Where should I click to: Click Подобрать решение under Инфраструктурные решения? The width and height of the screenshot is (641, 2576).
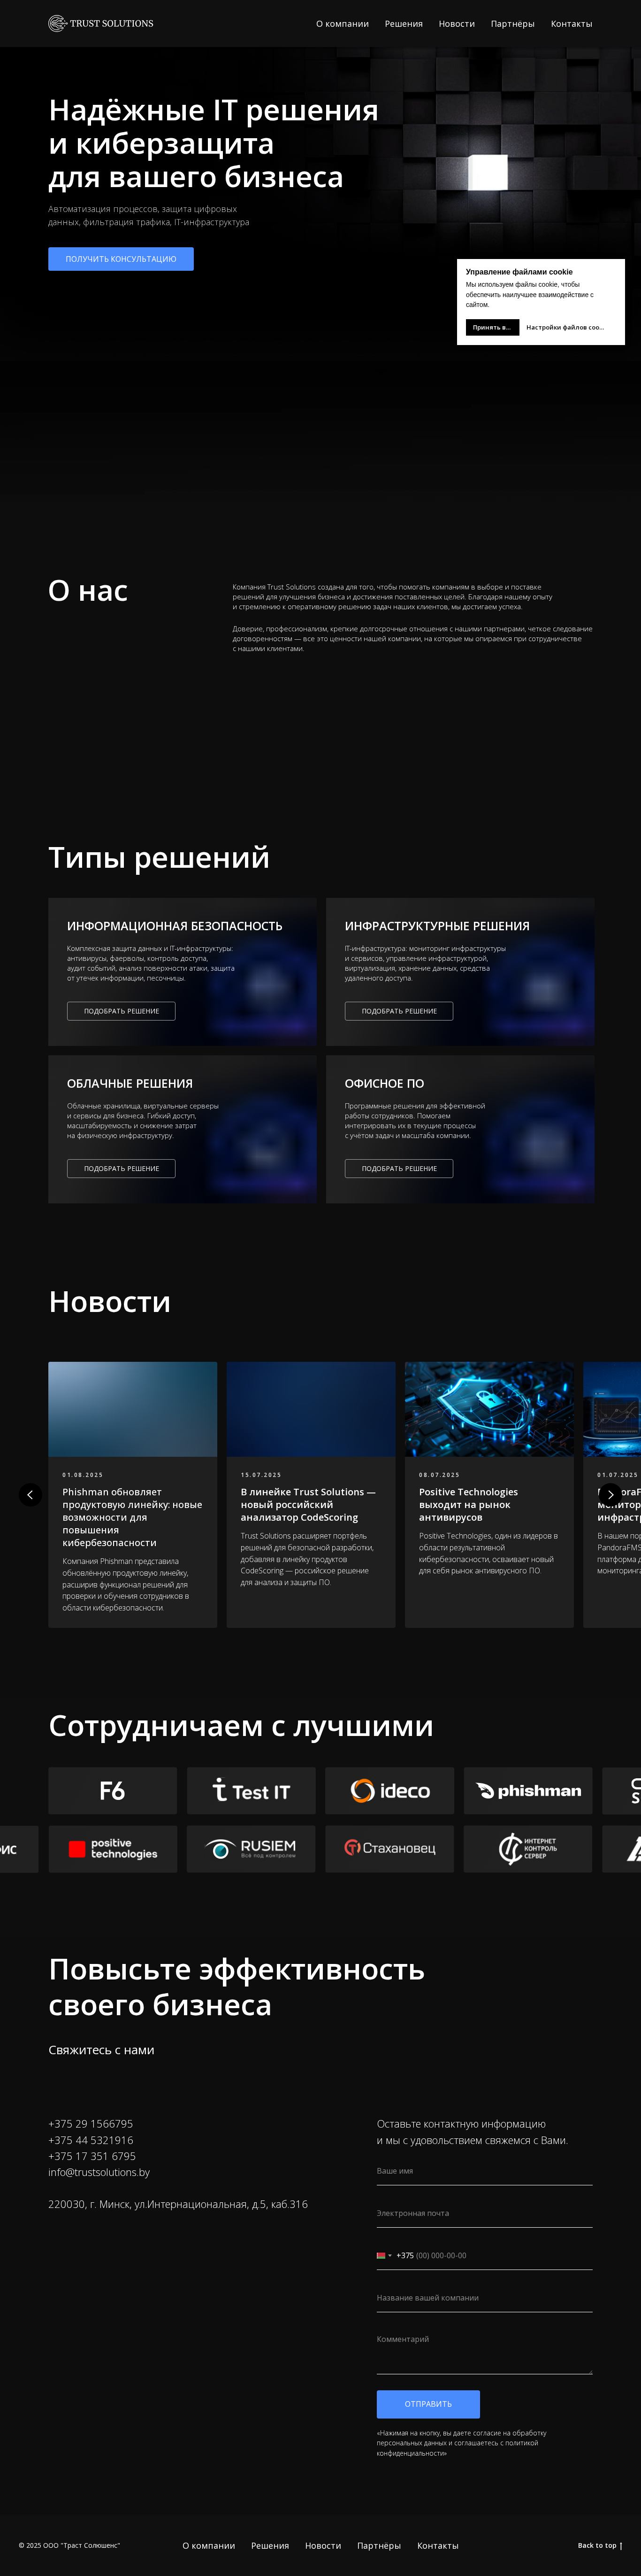398,1011
